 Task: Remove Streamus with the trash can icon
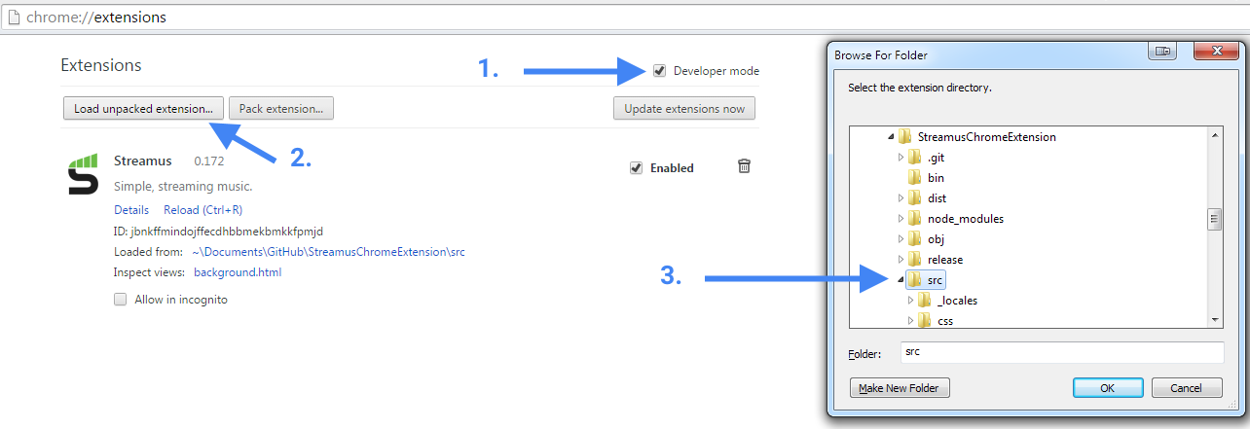(x=744, y=166)
